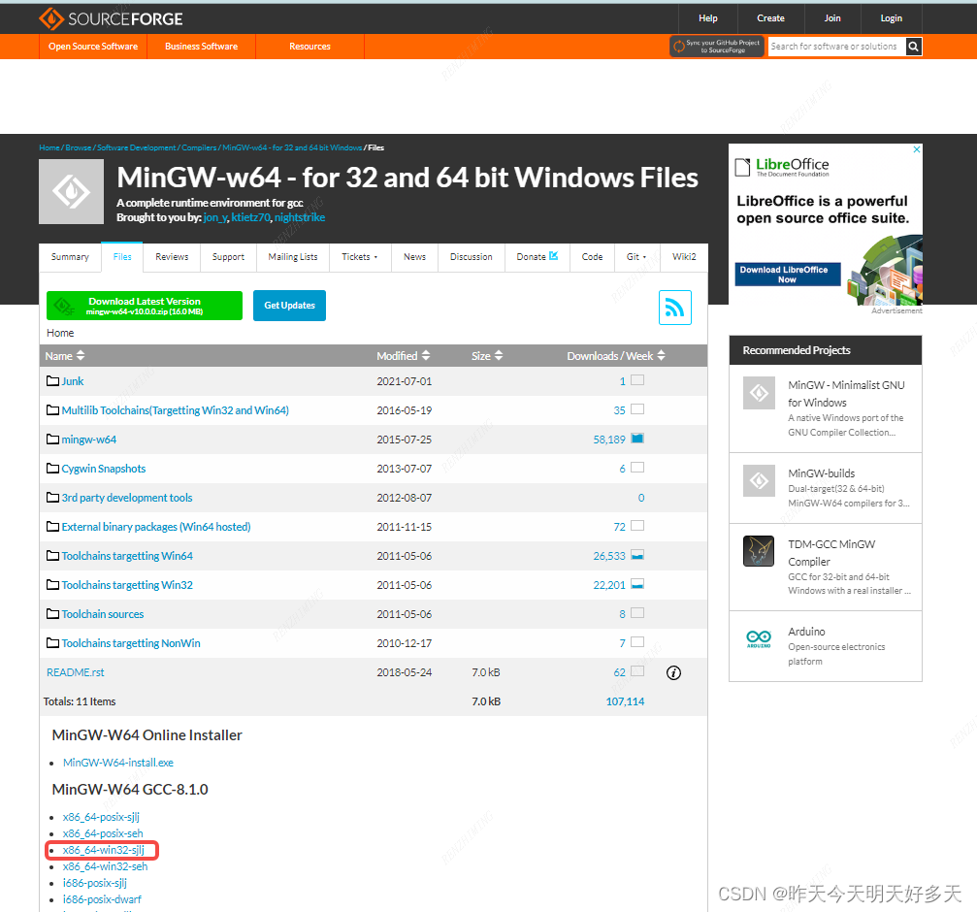Screen dimensions: 977x912
Task: Open the Wiki2 tab
Action: click(684, 257)
